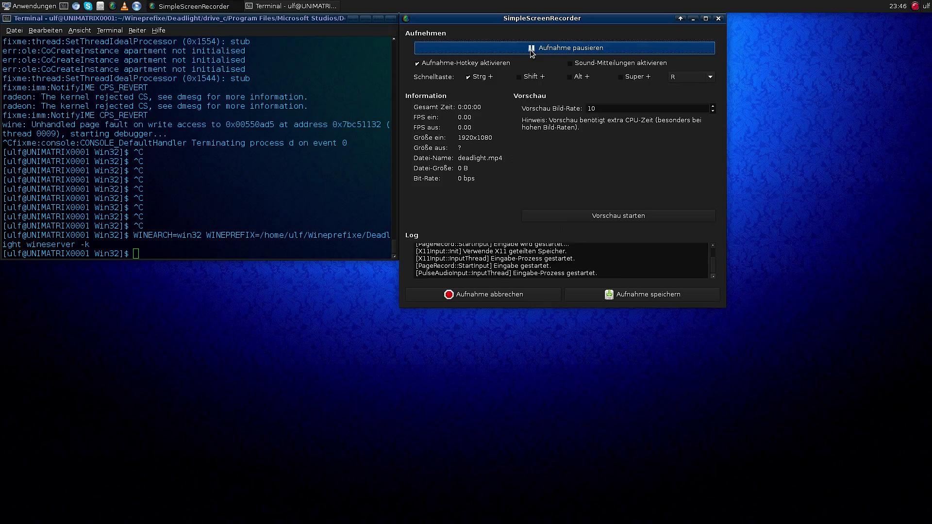Enable the Super + hotkey modifier
Viewport: 932px width, 524px height.
620,77
